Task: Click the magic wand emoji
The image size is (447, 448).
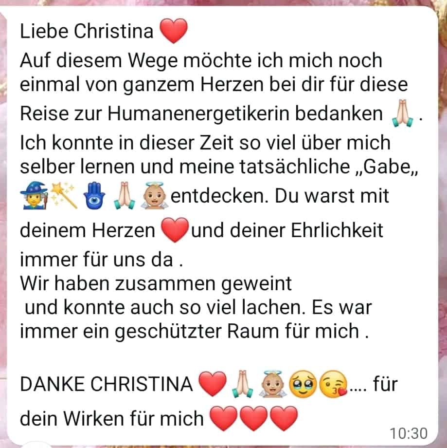Action: (x=64, y=195)
